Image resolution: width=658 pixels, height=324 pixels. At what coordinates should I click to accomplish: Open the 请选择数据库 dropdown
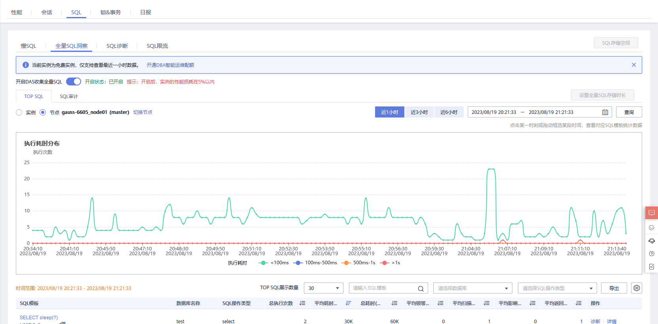[x=473, y=288]
